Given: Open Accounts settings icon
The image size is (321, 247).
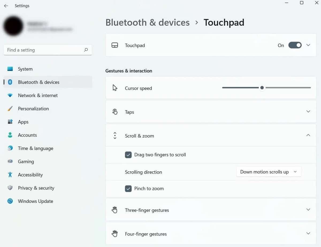Looking at the screenshot, I should (x=10, y=135).
